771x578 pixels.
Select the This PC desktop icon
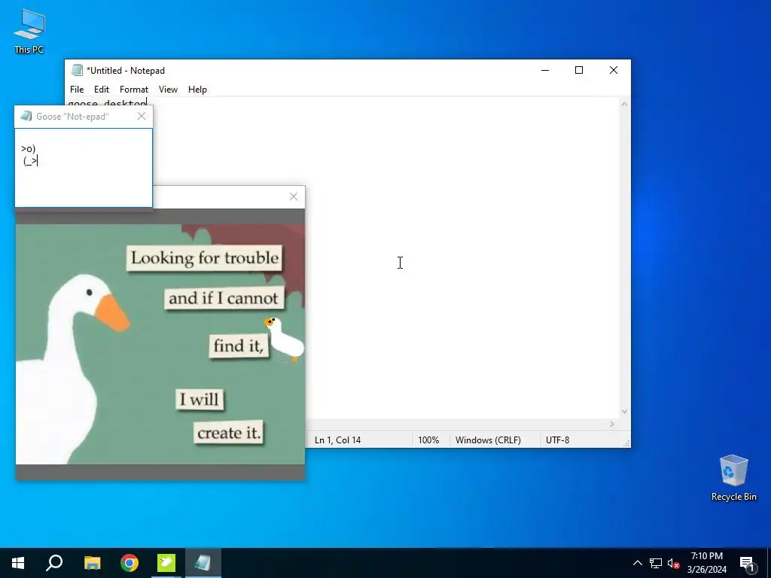(29, 31)
